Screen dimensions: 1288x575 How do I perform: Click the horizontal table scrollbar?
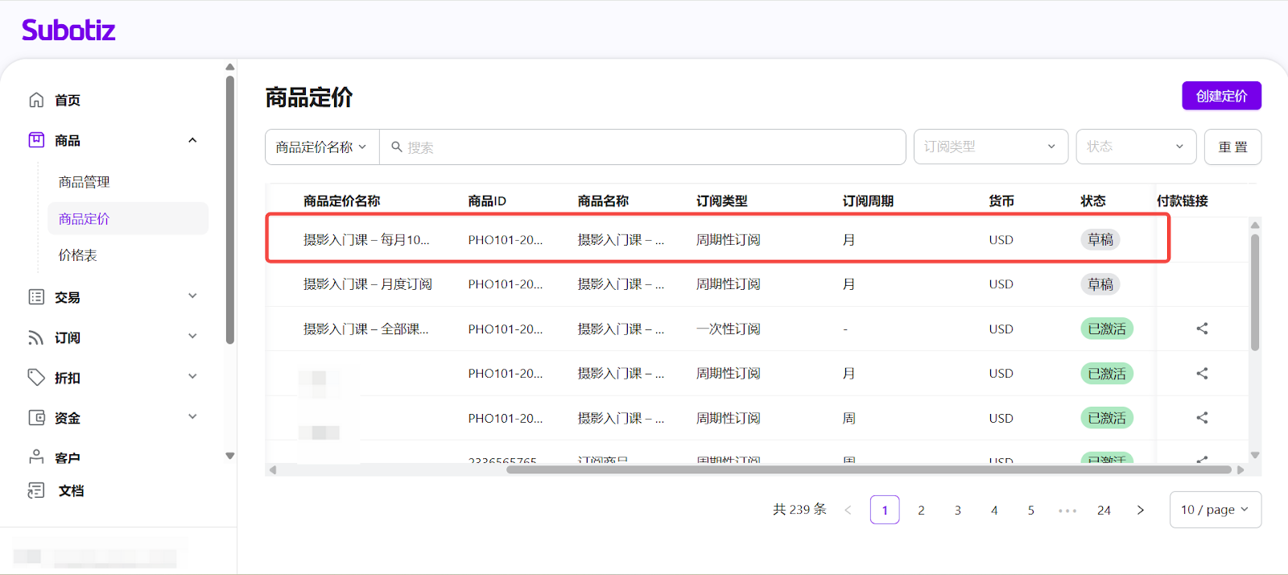[869, 470]
